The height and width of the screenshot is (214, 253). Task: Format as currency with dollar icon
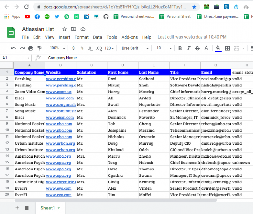[x=73, y=48]
